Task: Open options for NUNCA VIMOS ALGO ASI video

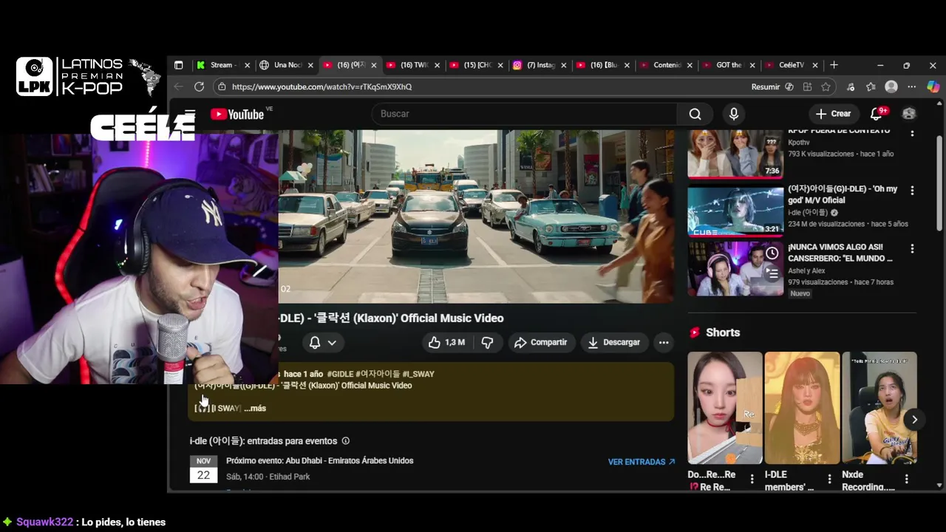Action: 912,249
